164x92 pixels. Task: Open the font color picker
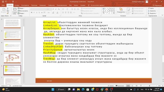pyautogui.click(x=58, y=13)
